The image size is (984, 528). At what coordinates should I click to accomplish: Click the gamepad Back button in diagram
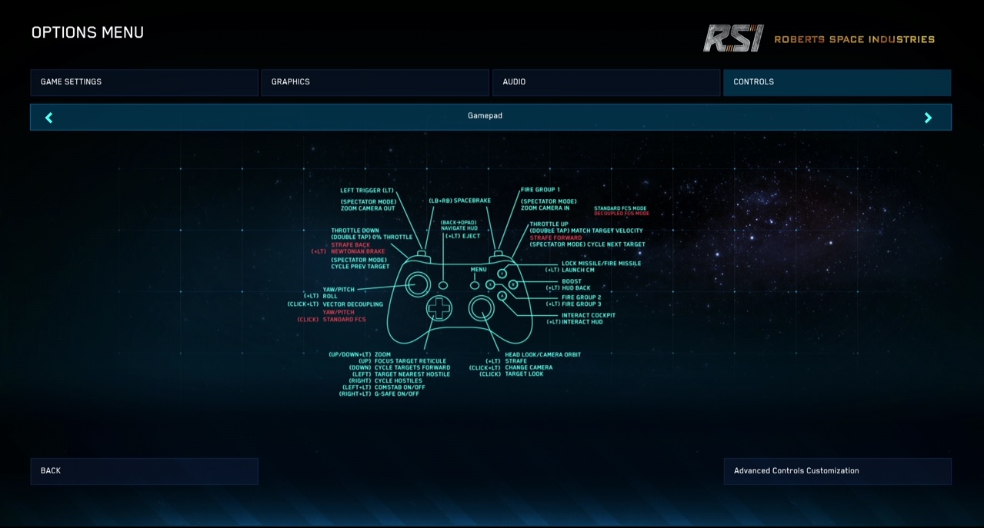(x=443, y=285)
